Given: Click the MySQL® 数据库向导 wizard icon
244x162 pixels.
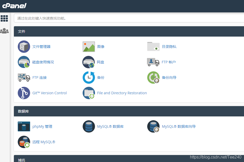Looking at the screenshot, I should click(153, 126).
